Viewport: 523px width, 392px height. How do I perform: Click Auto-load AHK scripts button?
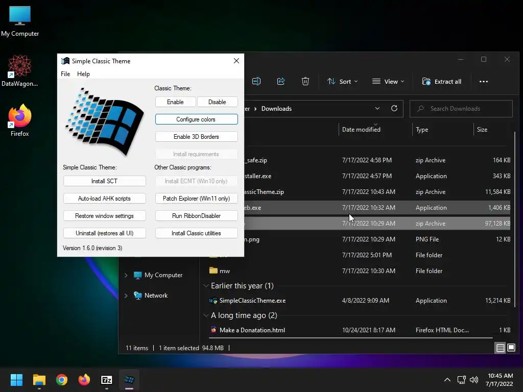104,198
